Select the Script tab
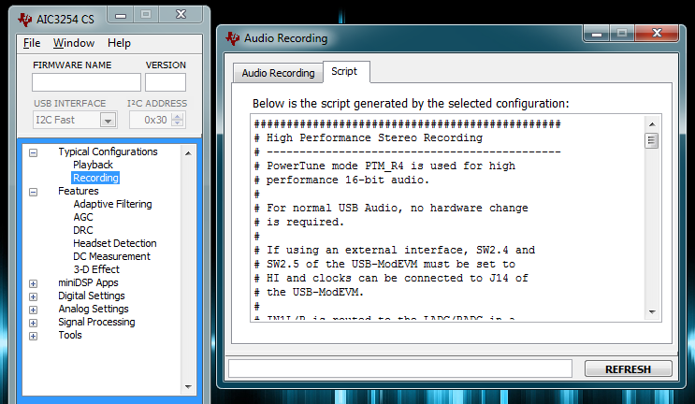 [x=344, y=71]
